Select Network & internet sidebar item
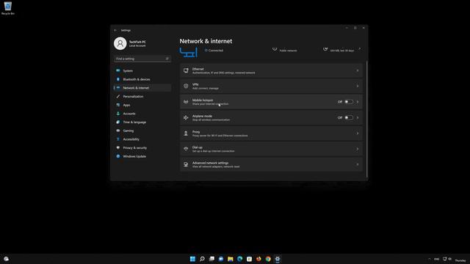 pyautogui.click(x=142, y=88)
